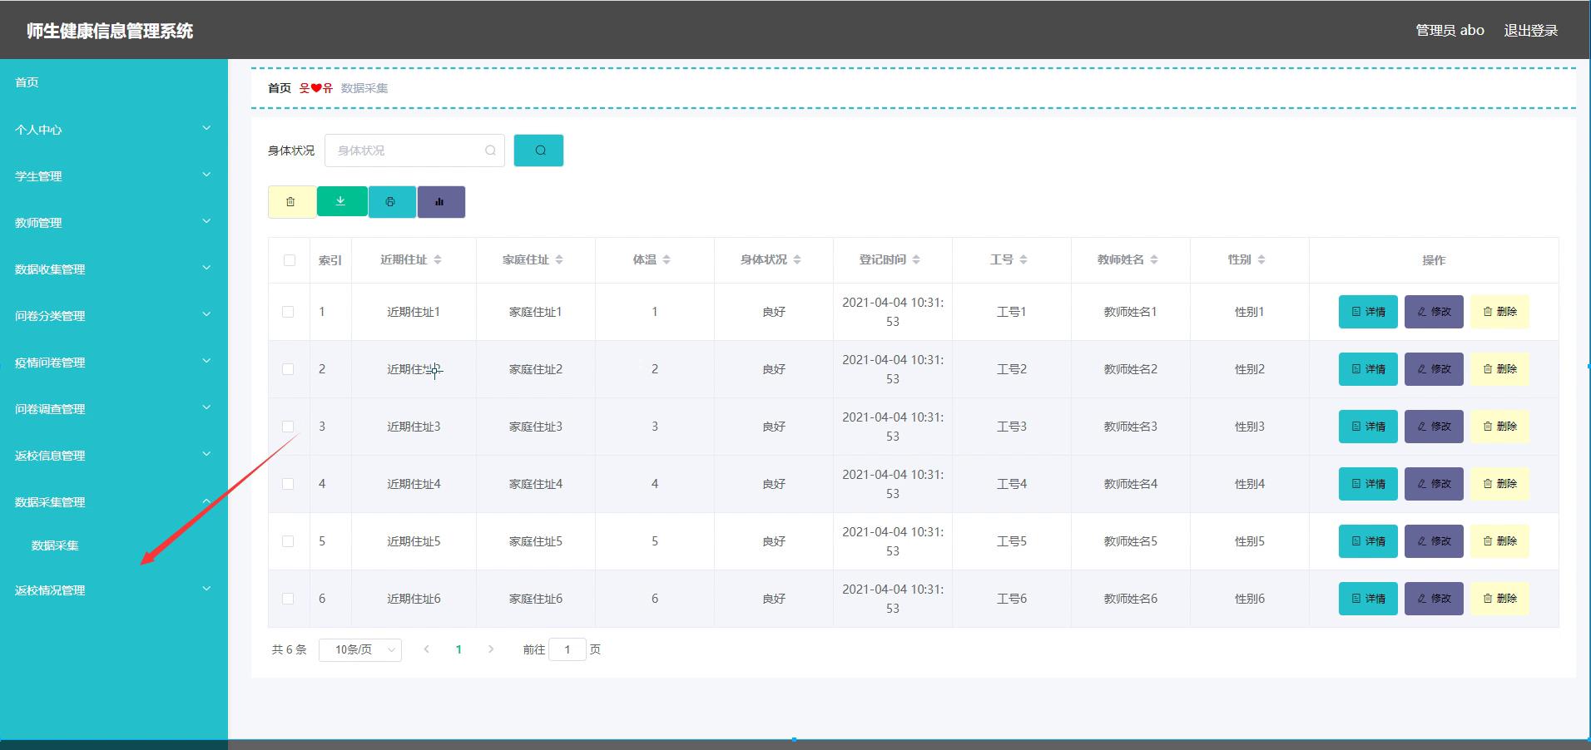Select the checkbox for row 4

coord(288,484)
